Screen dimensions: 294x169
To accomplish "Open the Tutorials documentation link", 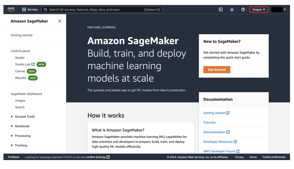I will coord(209,123).
